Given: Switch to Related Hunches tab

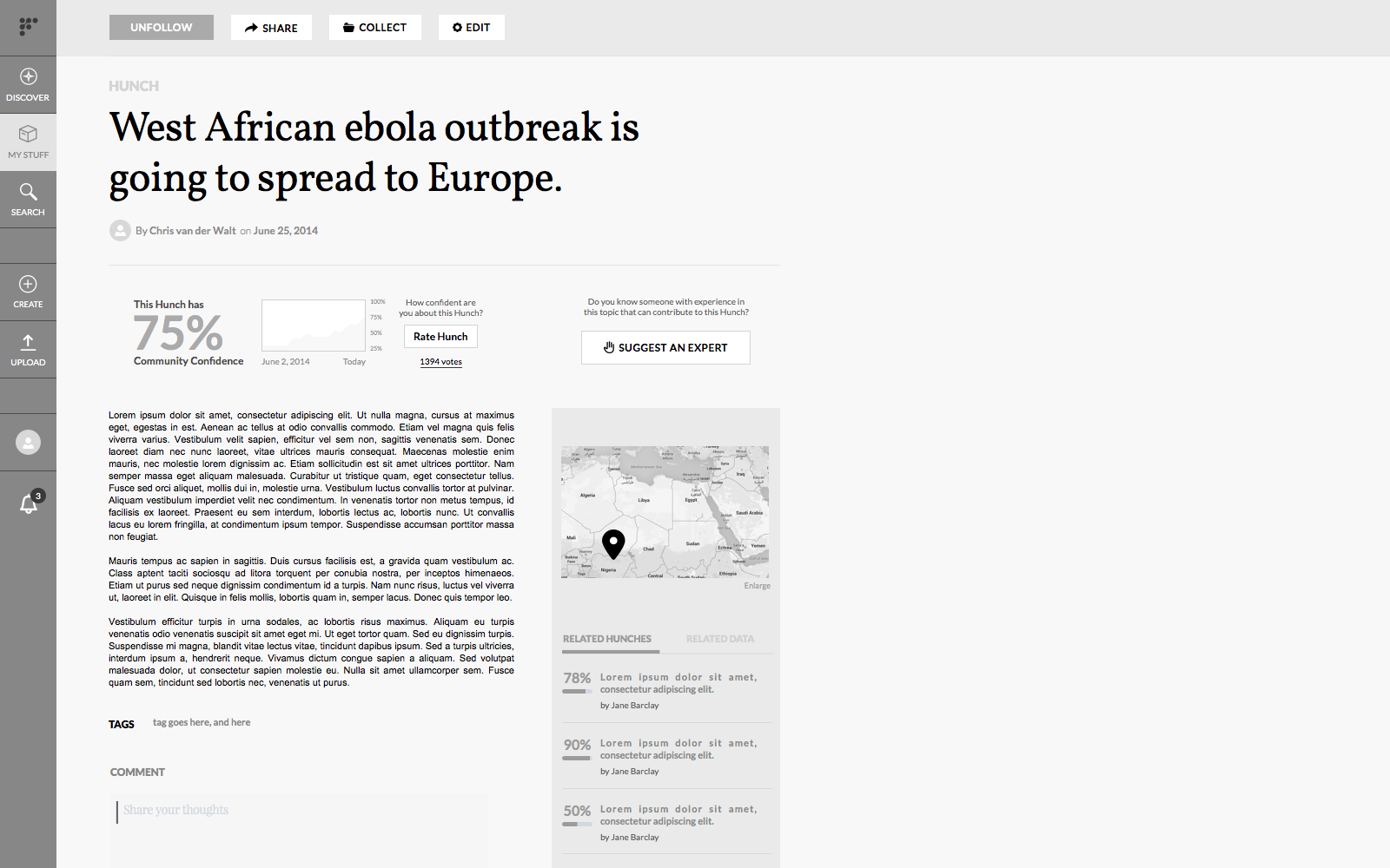Looking at the screenshot, I should 607,639.
